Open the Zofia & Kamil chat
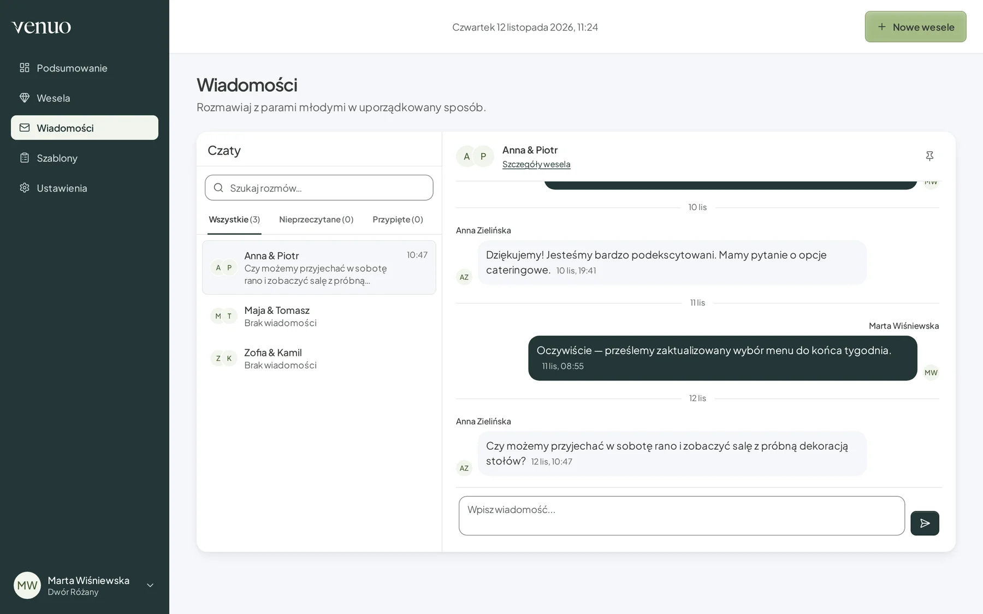The height and width of the screenshot is (614, 983). click(319, 359)
